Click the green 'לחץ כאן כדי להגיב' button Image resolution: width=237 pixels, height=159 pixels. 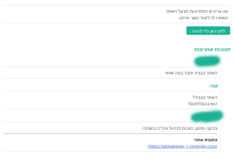pyautogui.click(x=208, y=31)
